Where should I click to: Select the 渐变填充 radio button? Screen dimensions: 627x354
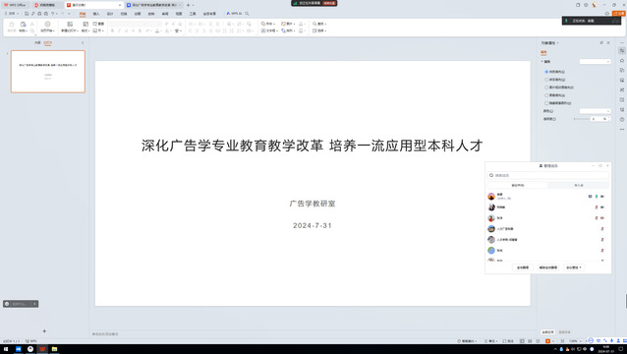click(546, 80)
